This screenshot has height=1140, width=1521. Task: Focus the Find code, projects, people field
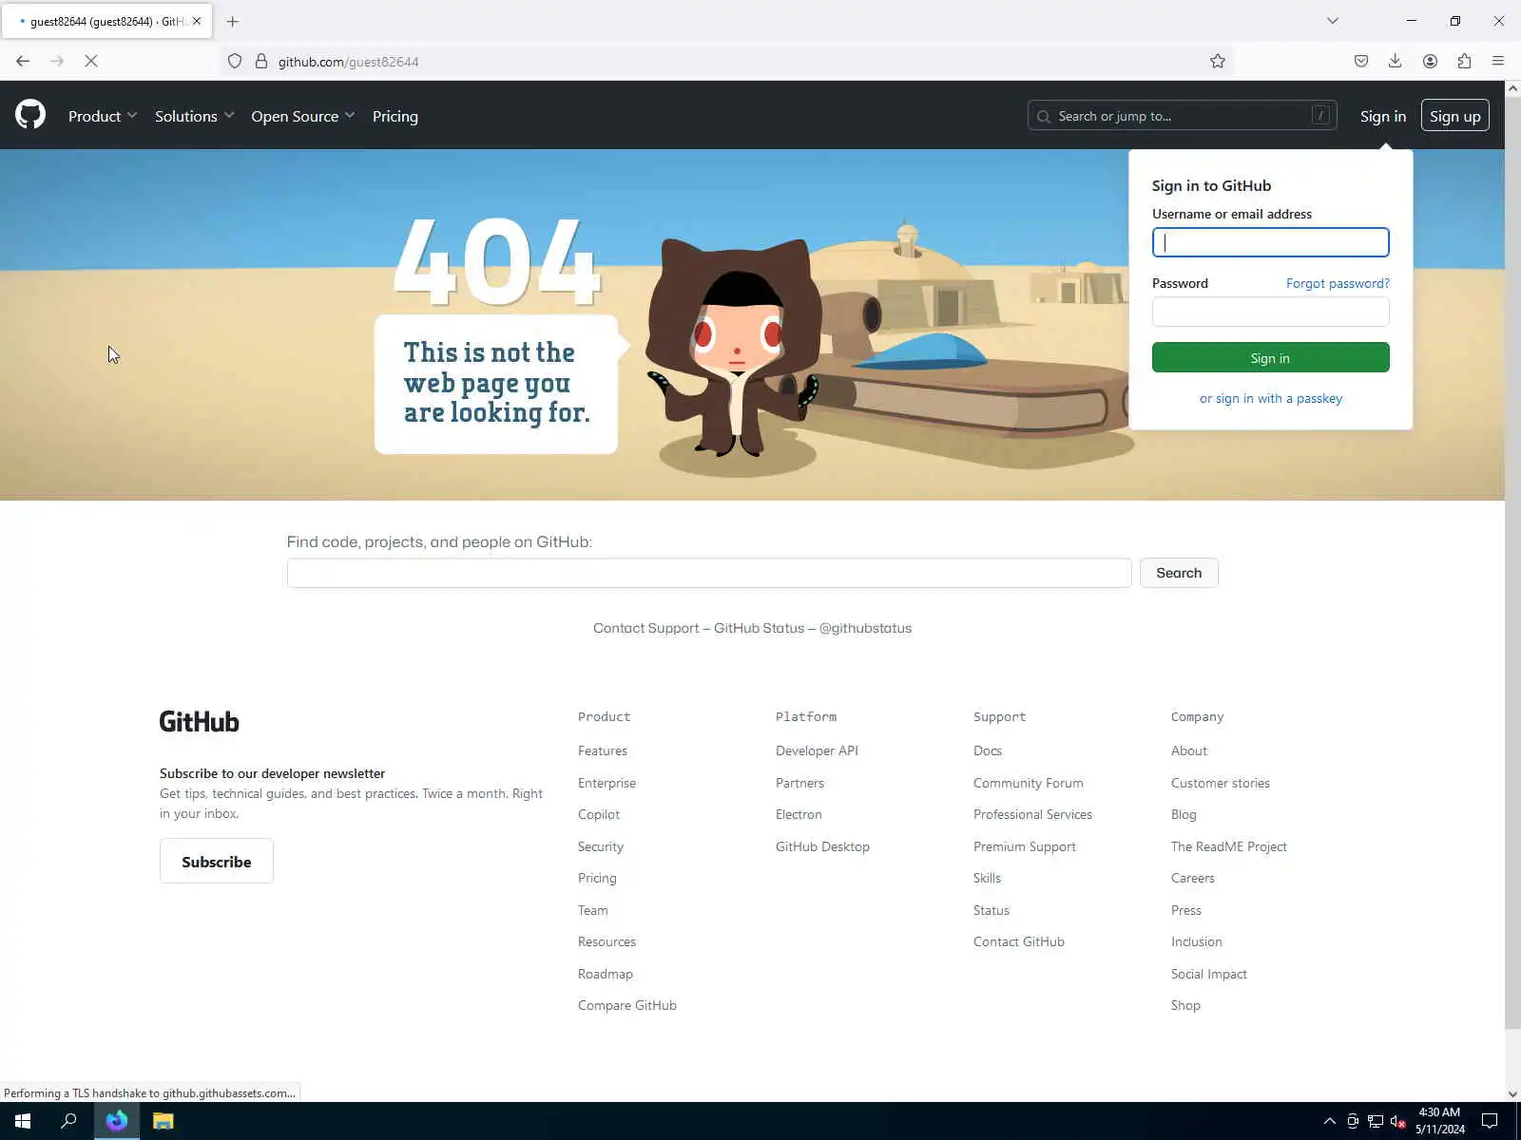click(x=709, y=573)
